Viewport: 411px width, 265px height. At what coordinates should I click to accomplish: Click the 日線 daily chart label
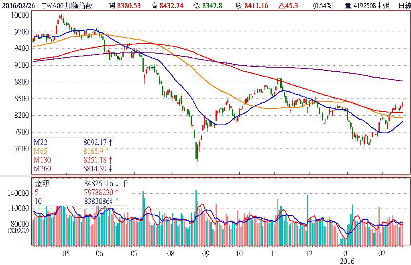tap(405, 5)
